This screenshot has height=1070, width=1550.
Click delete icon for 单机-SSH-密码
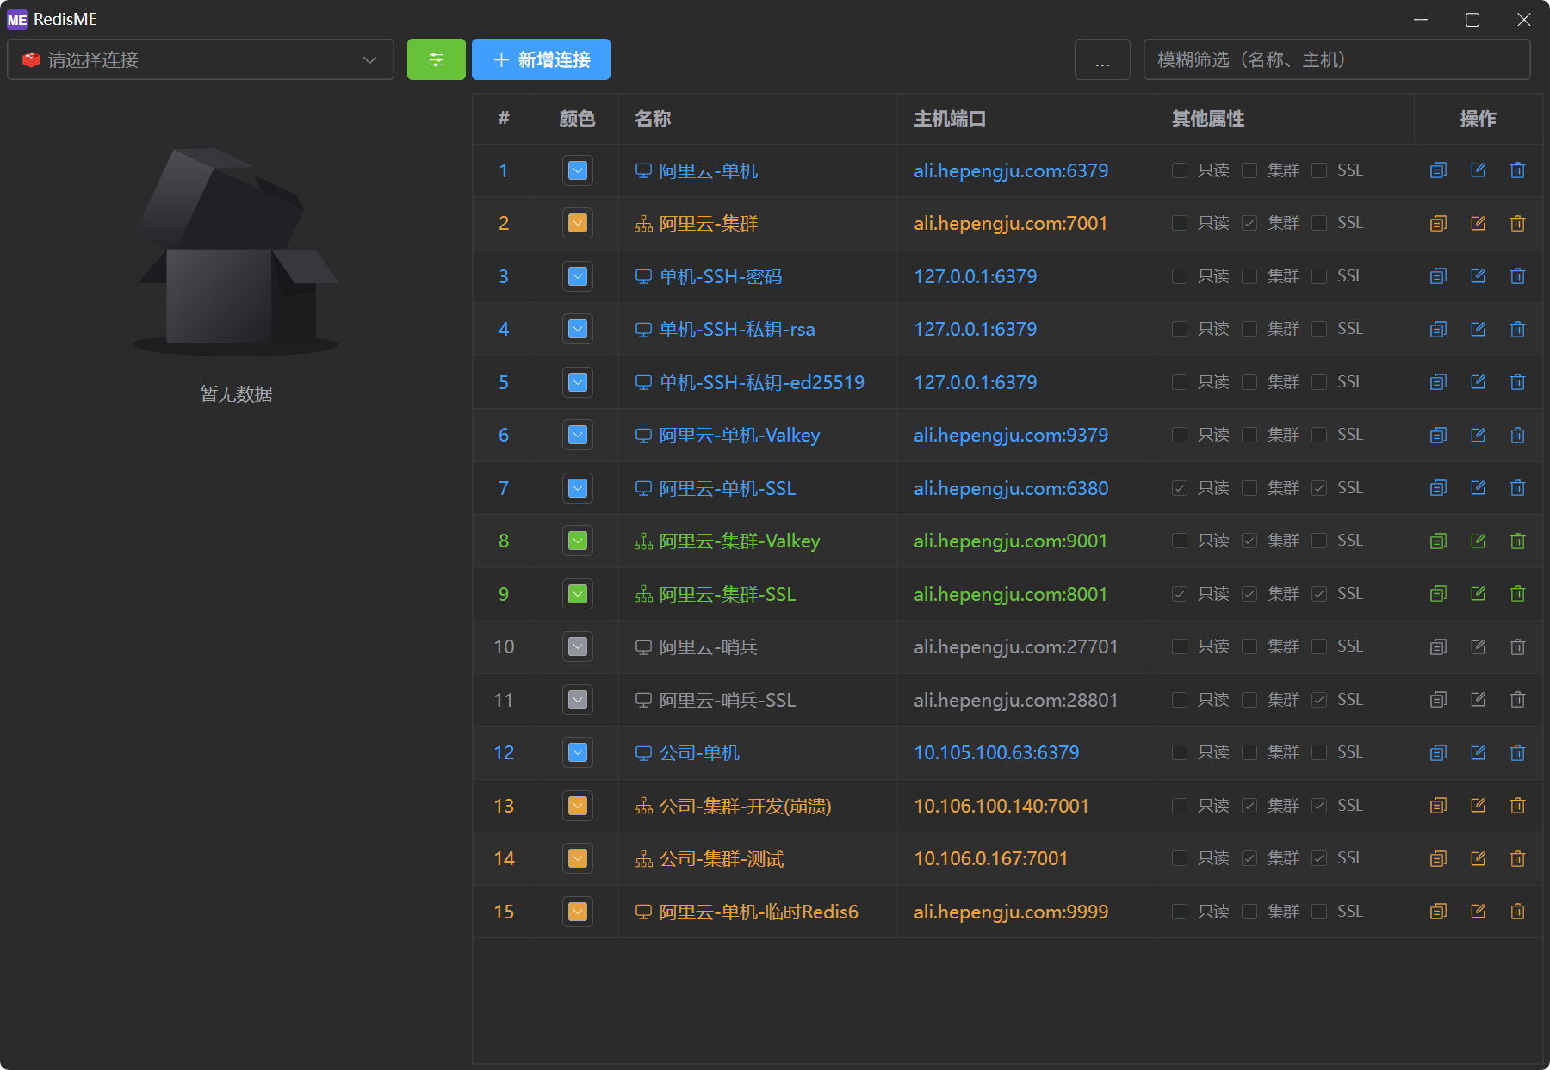pyautogui.click(x=1517, y=276)
